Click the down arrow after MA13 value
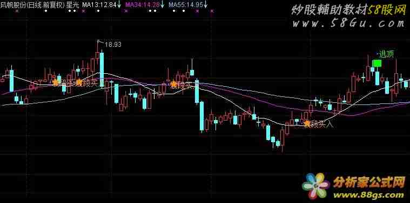This screenshot has height=203, width=410. 119,5
